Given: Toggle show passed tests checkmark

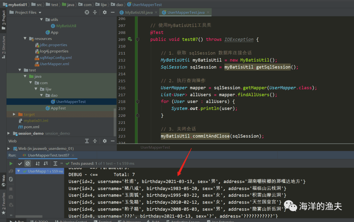Looking at the screenshot, I should (x=20, y=163).
